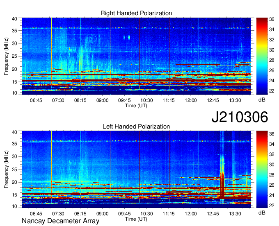
Task: Click 12:45 time tick on Left Handed plot
Action: (x=213, y=213)
